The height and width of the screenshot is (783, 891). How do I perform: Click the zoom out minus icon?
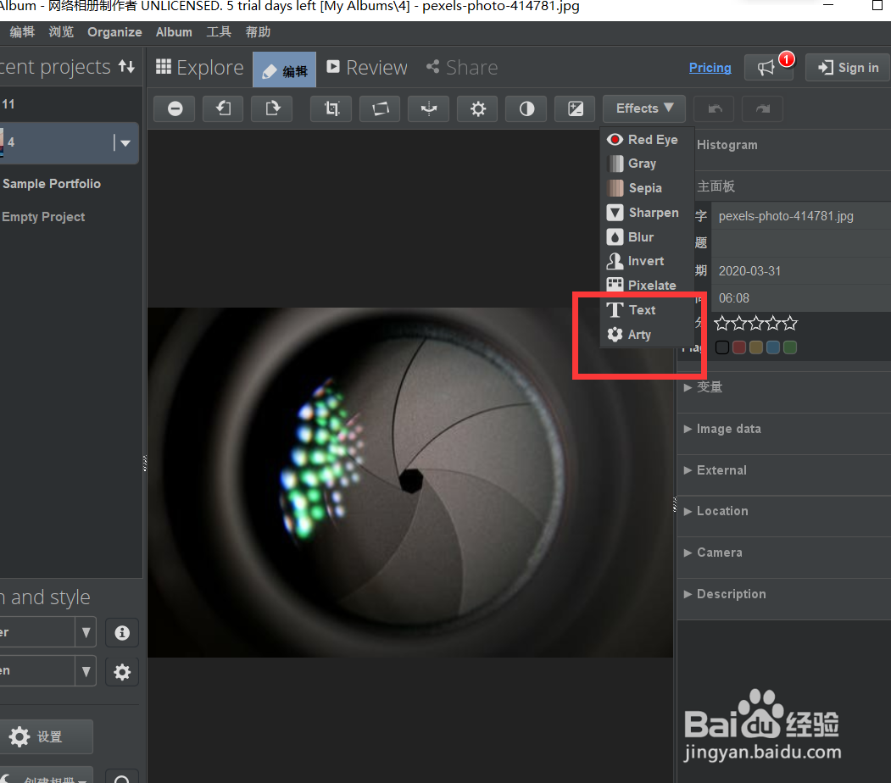175,108
